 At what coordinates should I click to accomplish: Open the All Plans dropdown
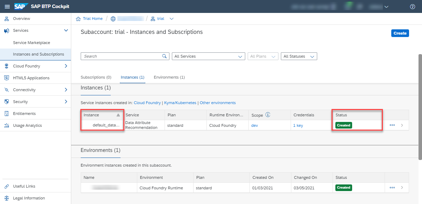point(263,56)
